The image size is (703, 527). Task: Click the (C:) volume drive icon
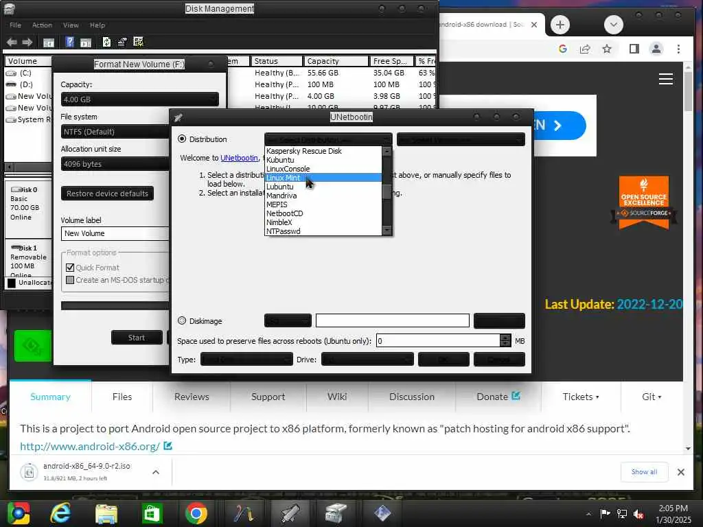(x=11, y=73)
